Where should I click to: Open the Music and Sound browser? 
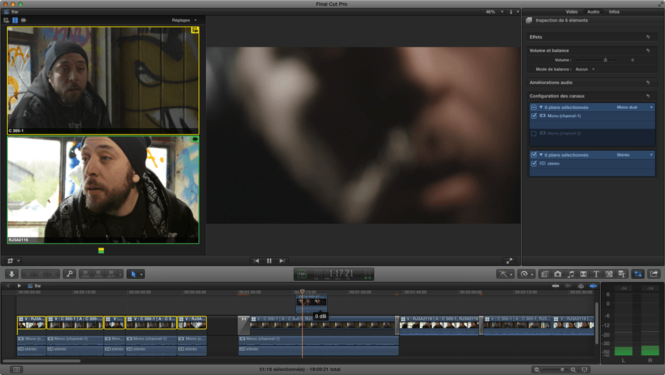tap(570, 274)
